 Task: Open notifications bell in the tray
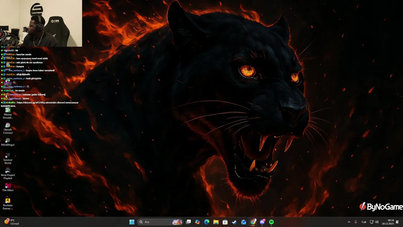click(397, 222)
